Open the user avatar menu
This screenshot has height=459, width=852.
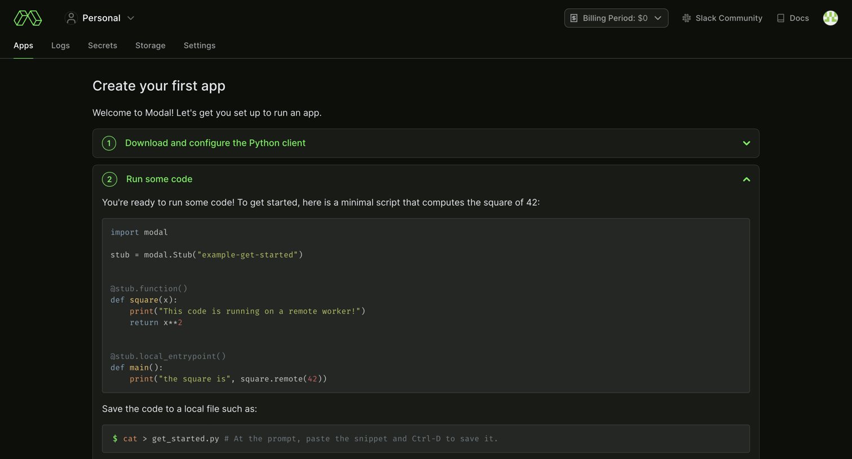click(x=830, y=18)
